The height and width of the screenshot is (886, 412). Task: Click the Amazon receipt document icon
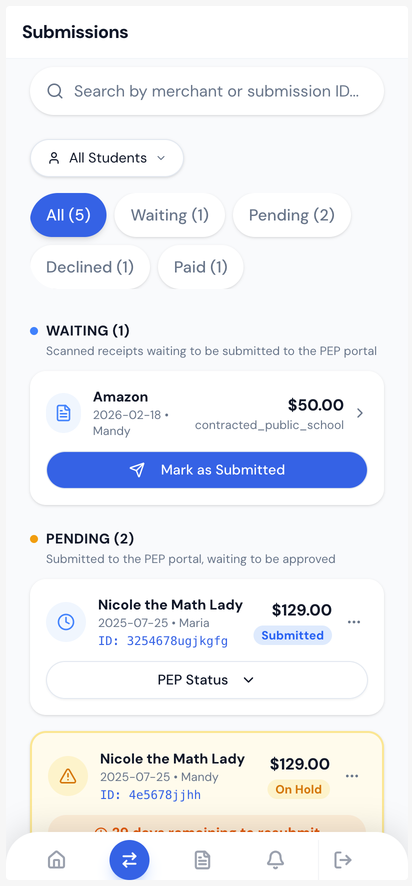[x=63, y=413]
